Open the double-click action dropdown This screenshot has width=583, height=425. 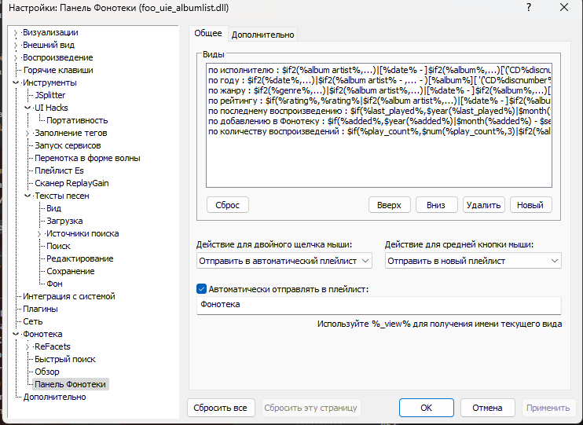[x=284, y=261]
